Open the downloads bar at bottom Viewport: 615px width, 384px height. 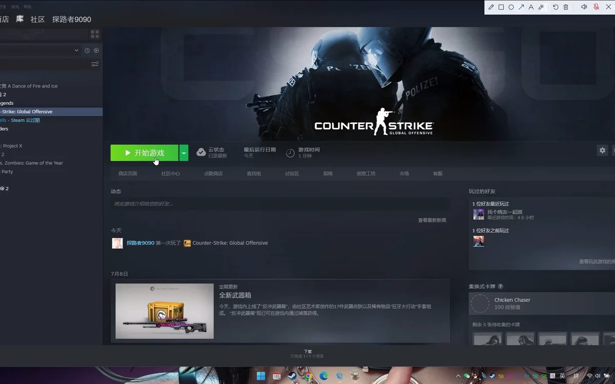[x=307, y=354]
